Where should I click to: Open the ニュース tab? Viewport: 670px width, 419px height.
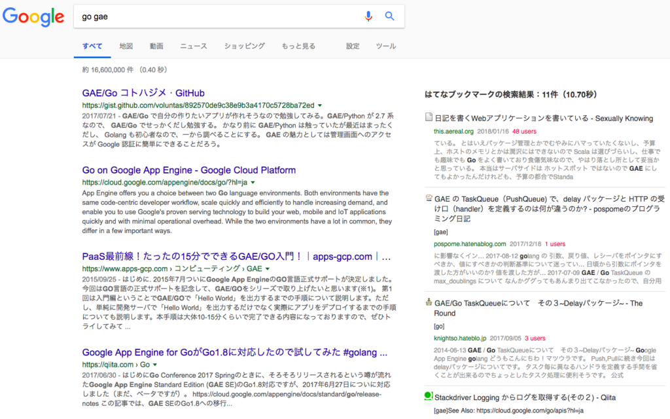(194, 46)
